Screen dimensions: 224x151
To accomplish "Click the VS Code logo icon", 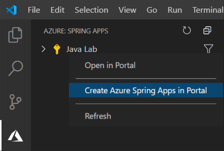I will point(11,10).
